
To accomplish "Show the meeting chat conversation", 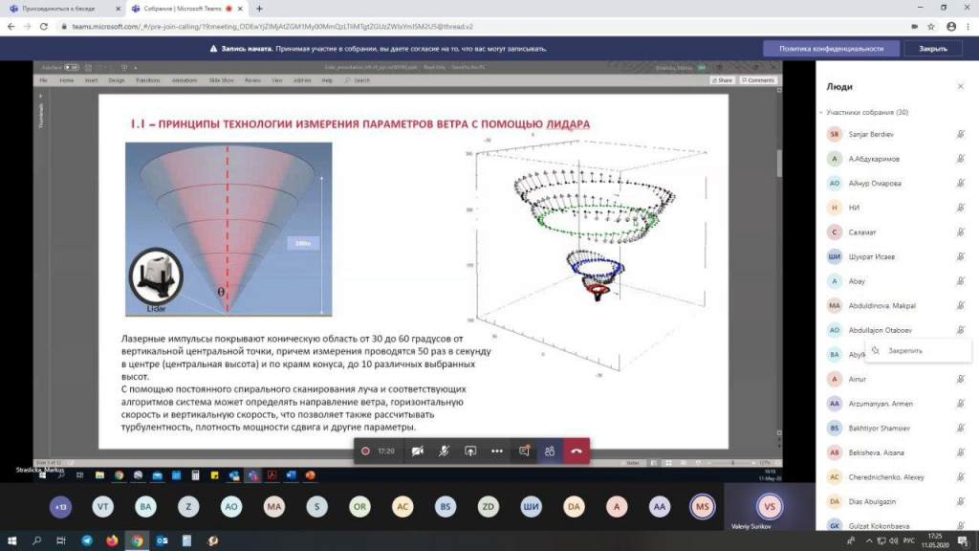I will [x=523, y=451].
